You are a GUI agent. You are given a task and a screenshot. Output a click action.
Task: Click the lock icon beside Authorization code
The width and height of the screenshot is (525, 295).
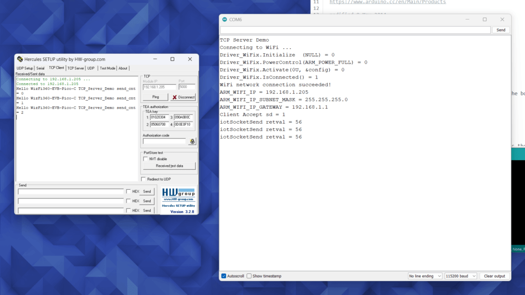[192, 142]
